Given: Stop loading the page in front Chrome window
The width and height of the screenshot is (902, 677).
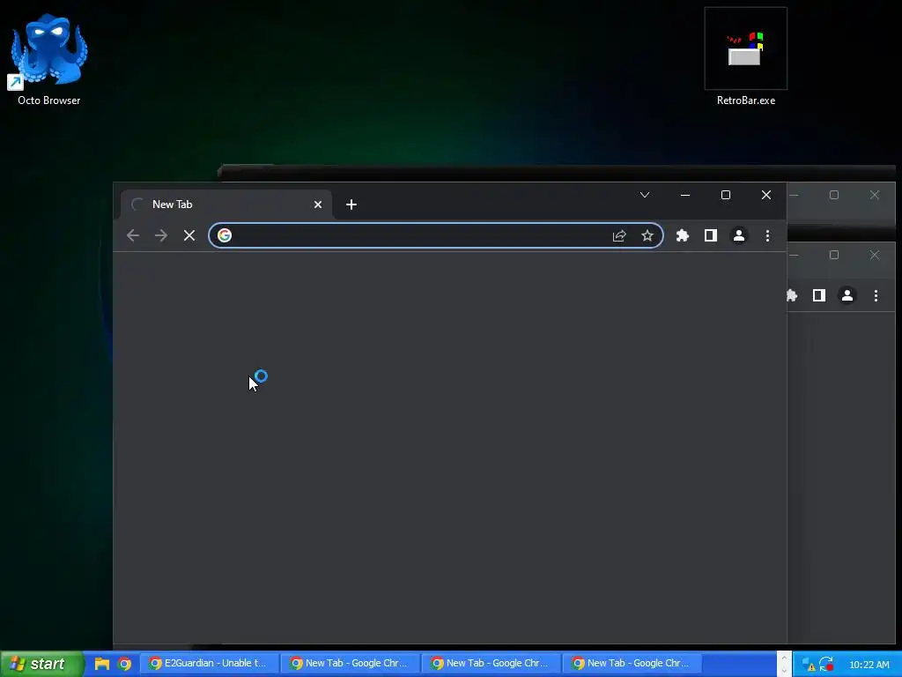Looking at the screenshot, I should point(189,235).
